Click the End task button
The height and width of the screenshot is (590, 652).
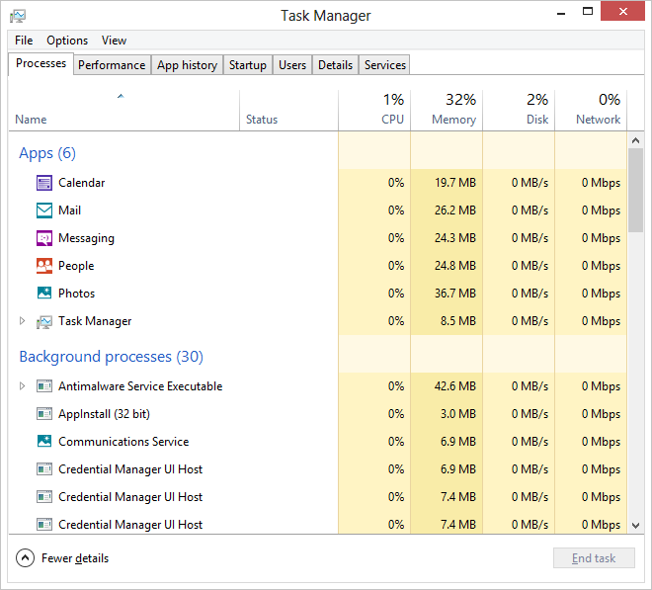[x=594, y=558]
